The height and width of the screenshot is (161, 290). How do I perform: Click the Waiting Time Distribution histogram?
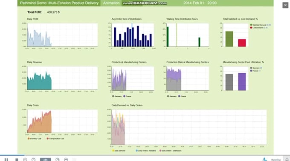click(188, 35)
